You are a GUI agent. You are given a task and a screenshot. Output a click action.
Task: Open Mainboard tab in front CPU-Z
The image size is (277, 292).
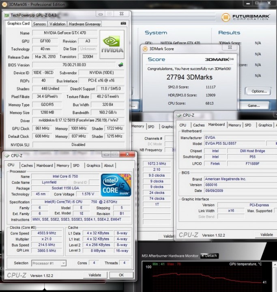click(45, 165)
